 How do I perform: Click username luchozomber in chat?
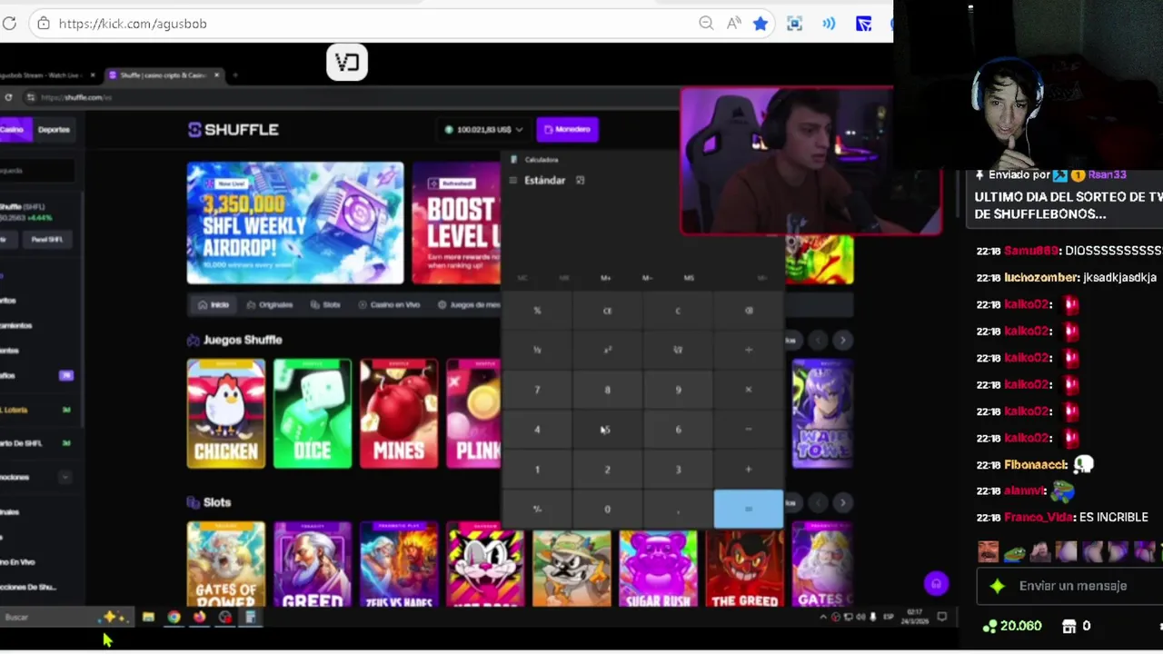1041,278
